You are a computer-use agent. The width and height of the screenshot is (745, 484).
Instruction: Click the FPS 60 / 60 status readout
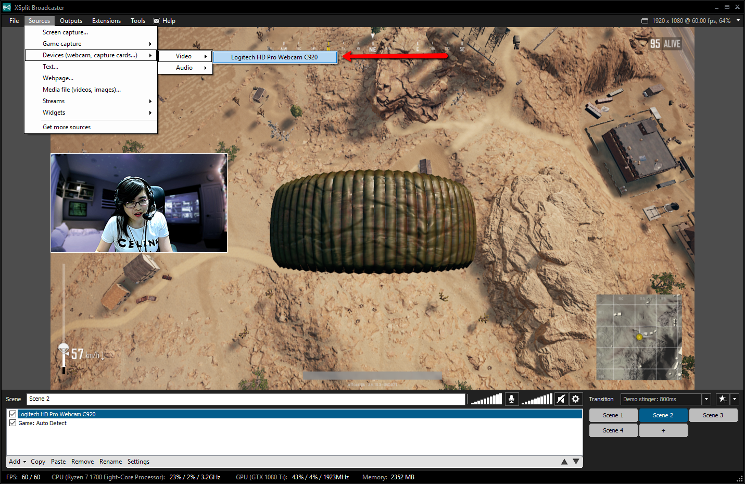pos(23,477)
